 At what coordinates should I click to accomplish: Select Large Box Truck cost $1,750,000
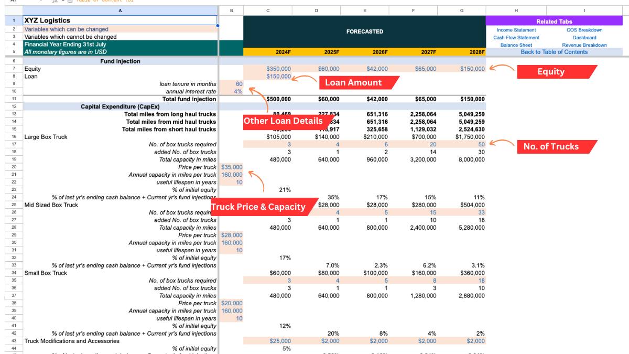pyautogui.click(x=461, y=137)
